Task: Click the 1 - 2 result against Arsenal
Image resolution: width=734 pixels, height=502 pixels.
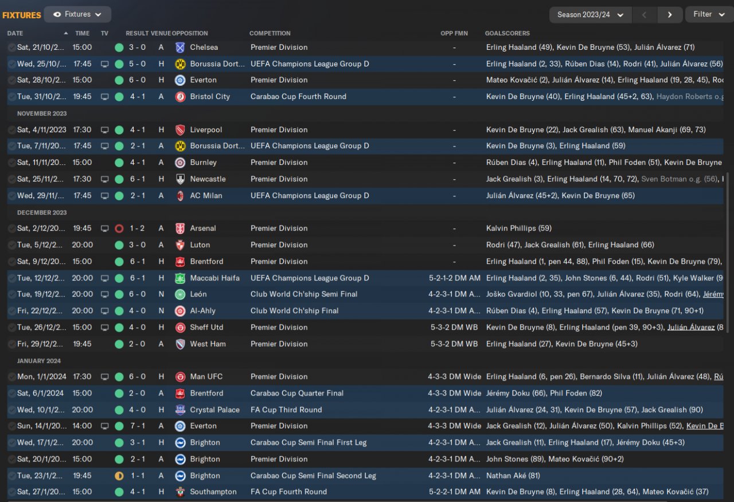Action: [x=138, y=228]
